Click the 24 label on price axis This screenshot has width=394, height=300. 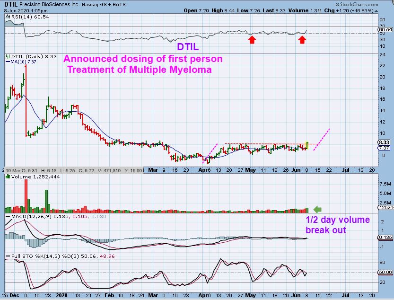pos(383,55)
